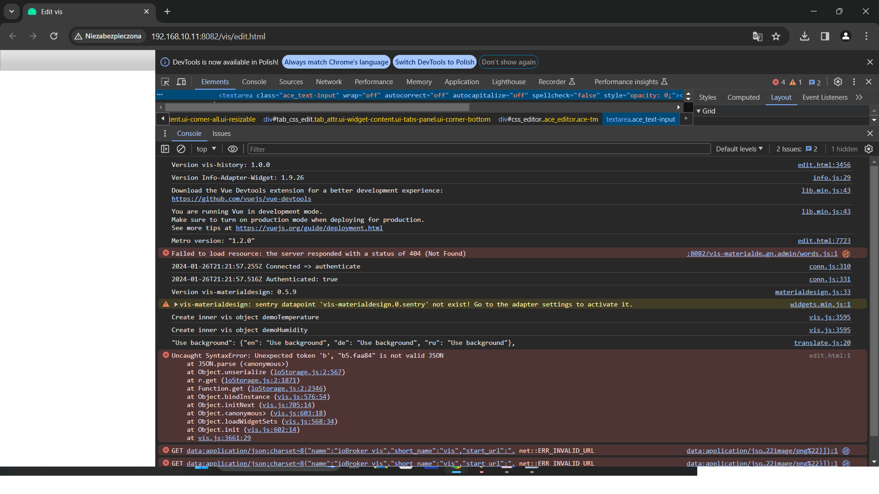Click the Elements panel horizontal scrollbar
The width and height of the screenshot is (879, 494).
[x=317, y=107]
